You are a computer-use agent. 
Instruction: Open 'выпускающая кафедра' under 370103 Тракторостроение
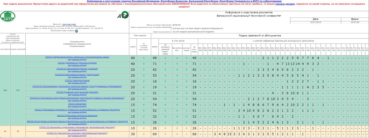coord(77,82)
